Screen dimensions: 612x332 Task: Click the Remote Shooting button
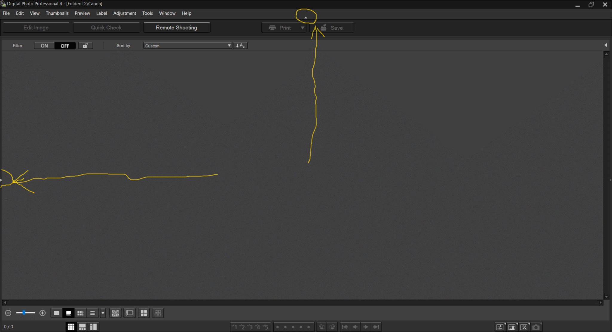176,27
